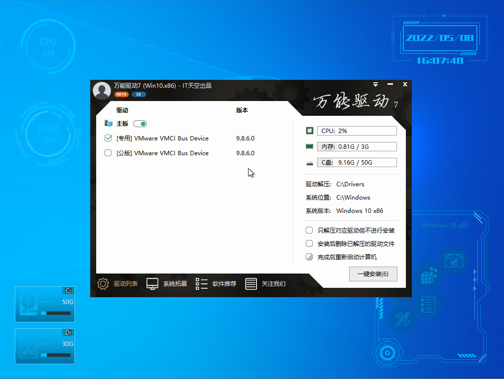Switch to the 系统拓展 tab
The width and height of the screenshot is (504, 379).
coord(175,284)
